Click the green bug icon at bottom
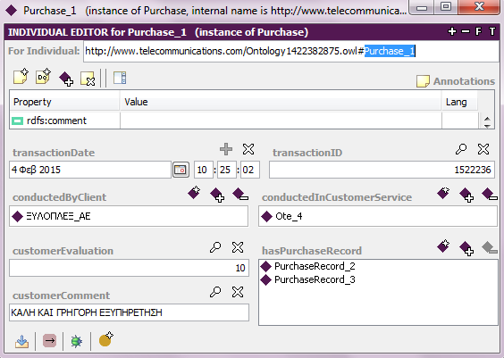Image resolution: width=504 pixels, height=358 pixels. pos(77,341)
